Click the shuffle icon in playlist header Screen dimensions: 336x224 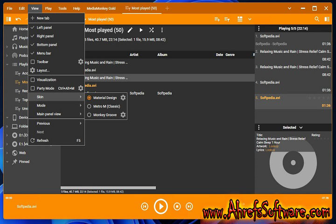click(151, 30)
